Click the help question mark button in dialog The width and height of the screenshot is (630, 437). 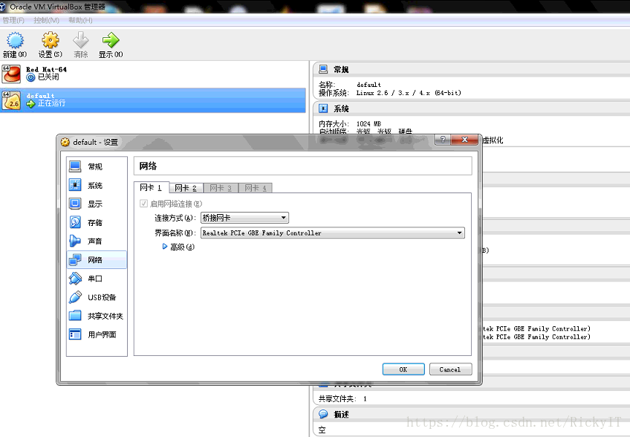pos(443,140)
